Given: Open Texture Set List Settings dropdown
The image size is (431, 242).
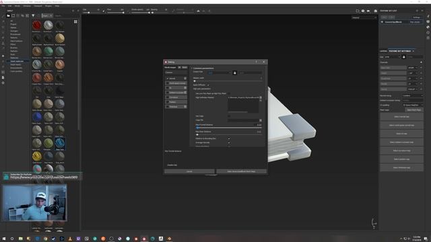Looking at the screenshot, I should pyautogui.click(x=416, y=17).
